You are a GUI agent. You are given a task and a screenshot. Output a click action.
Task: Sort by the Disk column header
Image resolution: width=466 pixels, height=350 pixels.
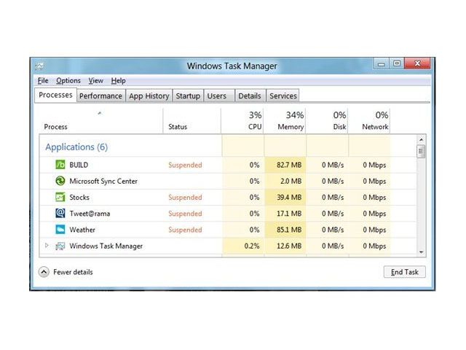[327, 121]
